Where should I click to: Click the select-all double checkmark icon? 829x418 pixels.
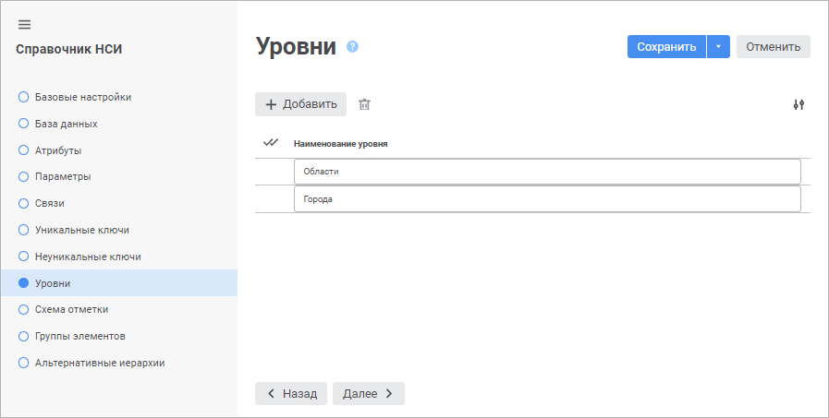271,143
